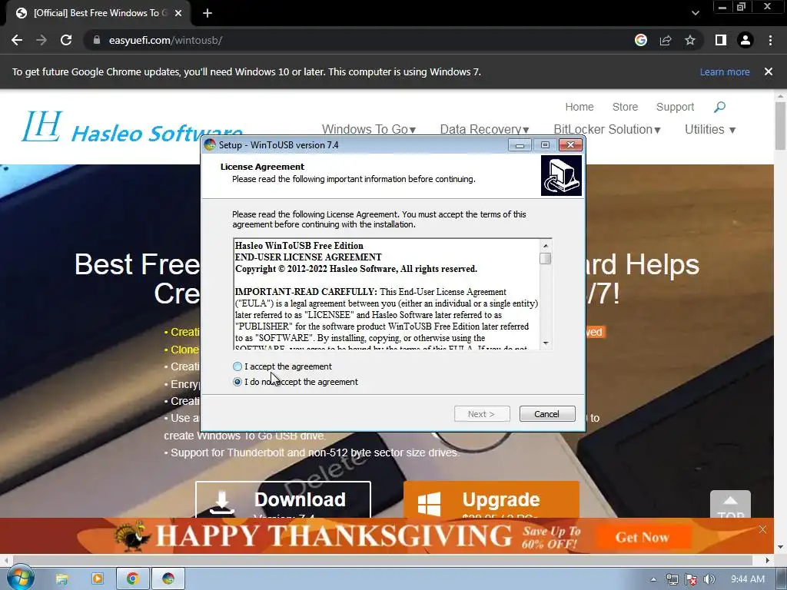Expand BitLocker Solution menu
Image resolution: width=787 pixels, height=590 pixels.
coord(607,129)
